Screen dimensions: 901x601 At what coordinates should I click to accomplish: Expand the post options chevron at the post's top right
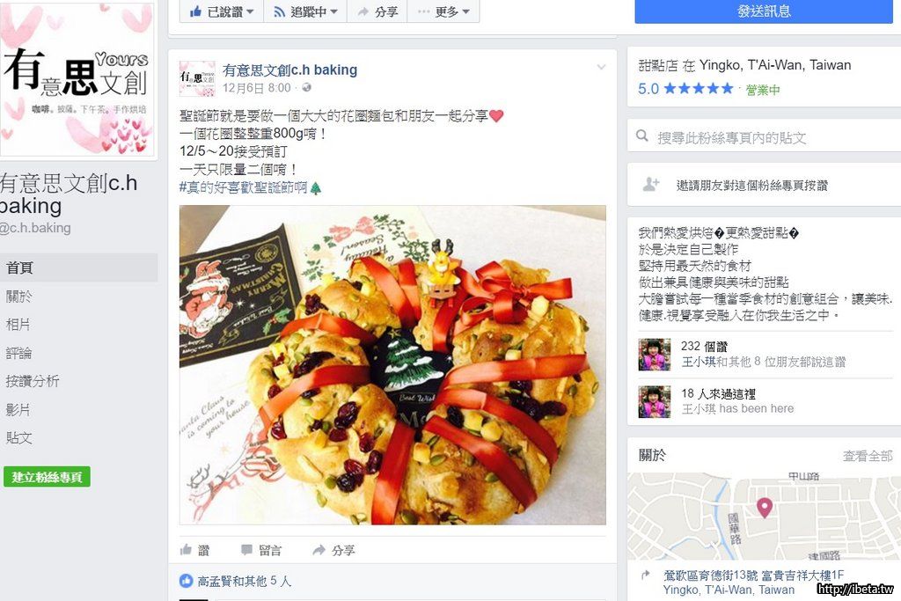coord(601,67)
